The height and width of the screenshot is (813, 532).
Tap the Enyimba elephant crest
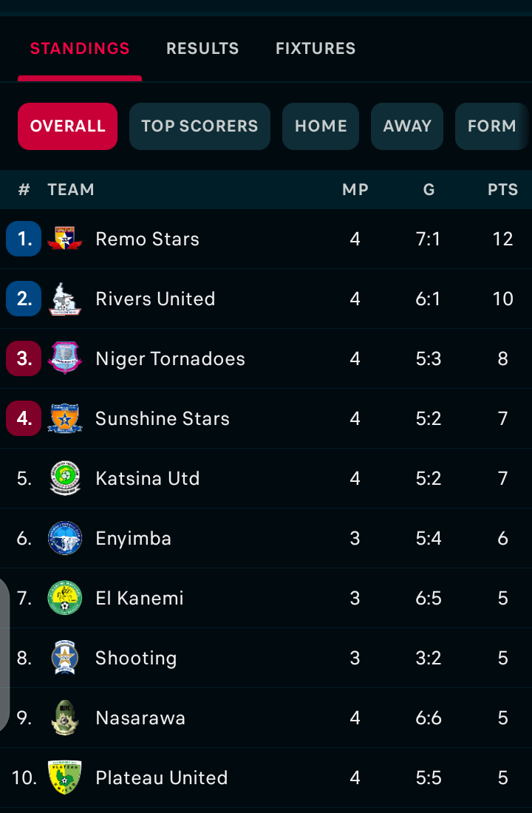pyautogui.click(x=64, y=538)
